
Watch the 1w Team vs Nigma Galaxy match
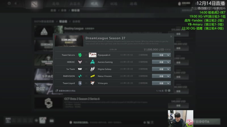coord(159,69)
